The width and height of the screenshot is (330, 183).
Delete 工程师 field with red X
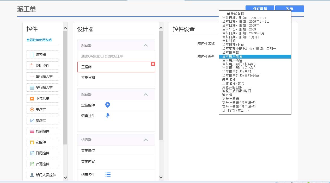(x=153, y=64)
